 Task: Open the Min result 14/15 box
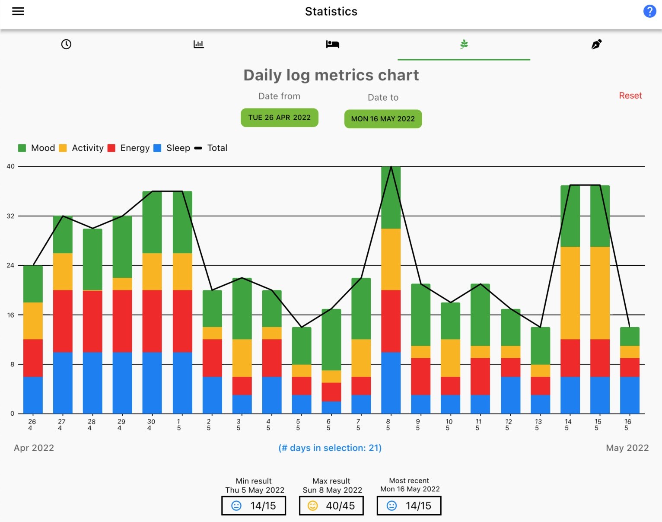coord(254,506)
